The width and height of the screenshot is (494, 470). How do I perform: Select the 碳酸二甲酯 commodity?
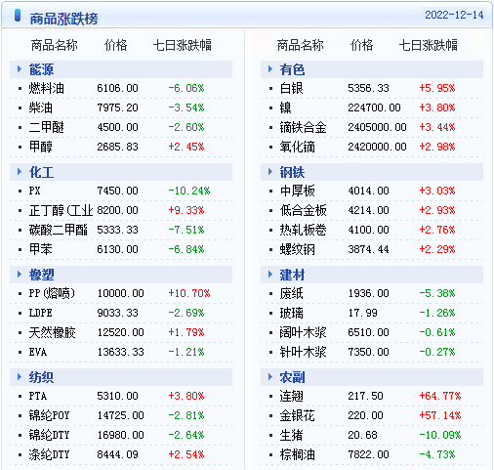(x=59, y=230)
